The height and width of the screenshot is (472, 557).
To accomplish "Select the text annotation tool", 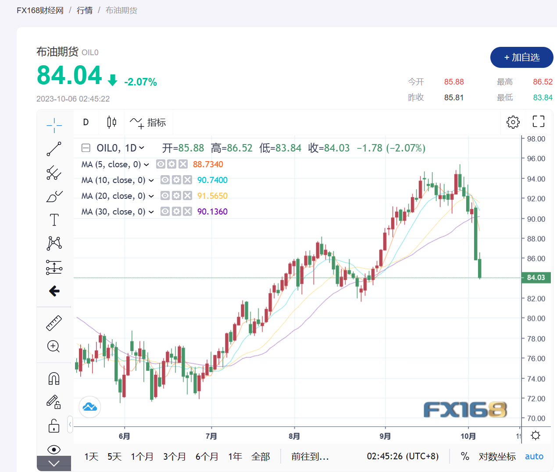I will tap(54, 220).
